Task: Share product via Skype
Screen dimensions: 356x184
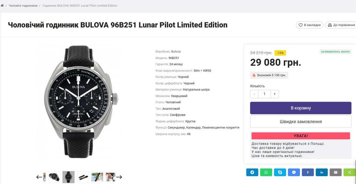Action: (280, 172)
